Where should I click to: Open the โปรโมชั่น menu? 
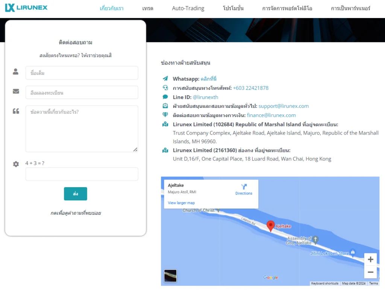point(233,8)
